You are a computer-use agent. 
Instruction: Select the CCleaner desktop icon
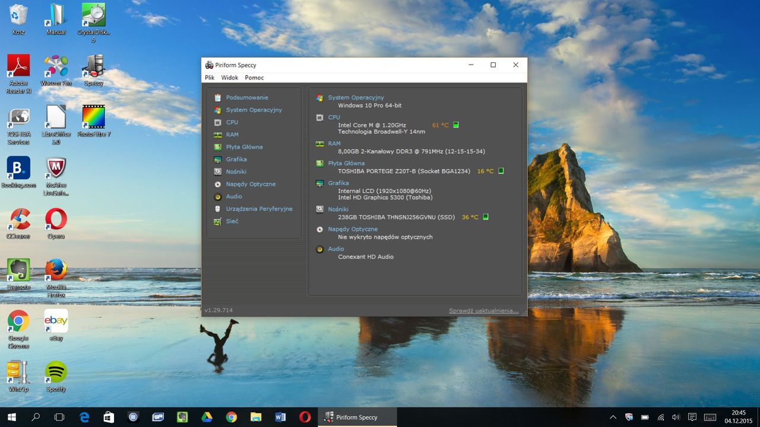(18, 224)
